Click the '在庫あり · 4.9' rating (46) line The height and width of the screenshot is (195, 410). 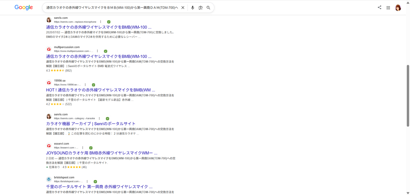click(66, 167)
